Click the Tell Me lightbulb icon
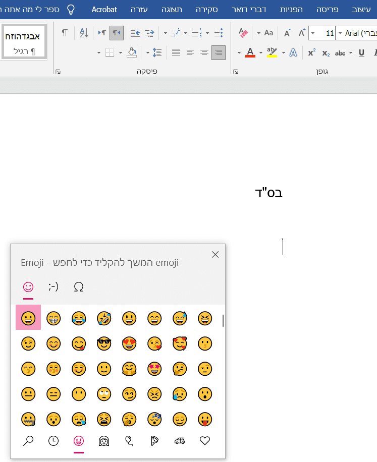377x462 pixels. coord(71,10)
